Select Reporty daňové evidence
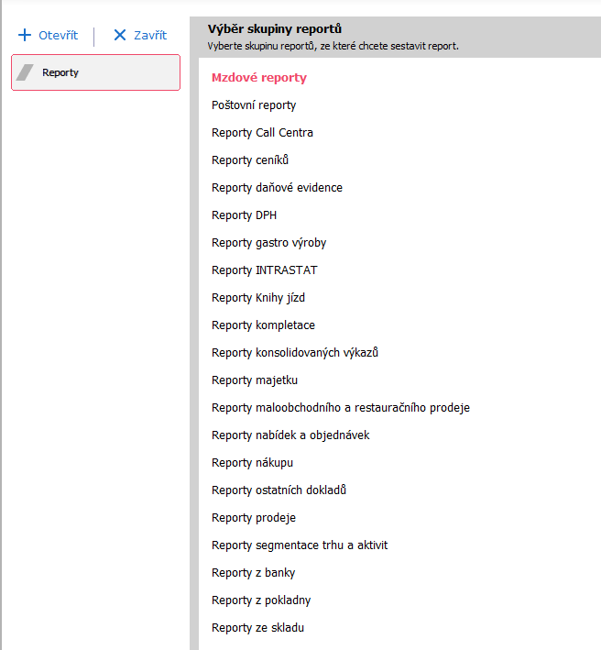The height and width of the screenshot is (650, 601). (x=277, y=188)
